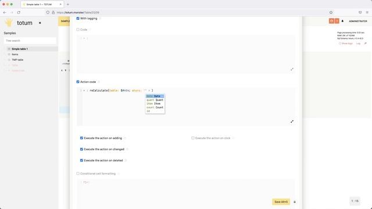Viewport: 372px width, 209px height.
Task: Pick the id autocomplete suggestion
Action: click(155, 111)
